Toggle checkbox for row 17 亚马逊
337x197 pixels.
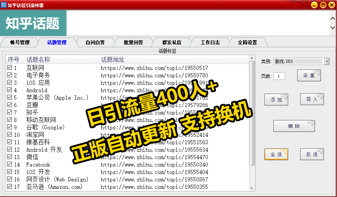point(9,187)
